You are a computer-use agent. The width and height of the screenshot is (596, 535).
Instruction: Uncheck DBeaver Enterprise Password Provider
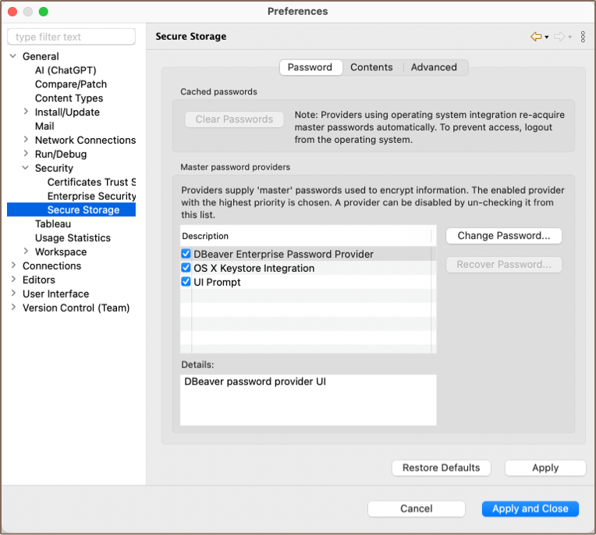[x=186, y=254]
